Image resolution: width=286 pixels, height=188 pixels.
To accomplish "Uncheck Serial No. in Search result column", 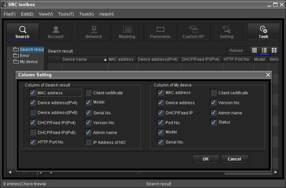I will 88,112.
